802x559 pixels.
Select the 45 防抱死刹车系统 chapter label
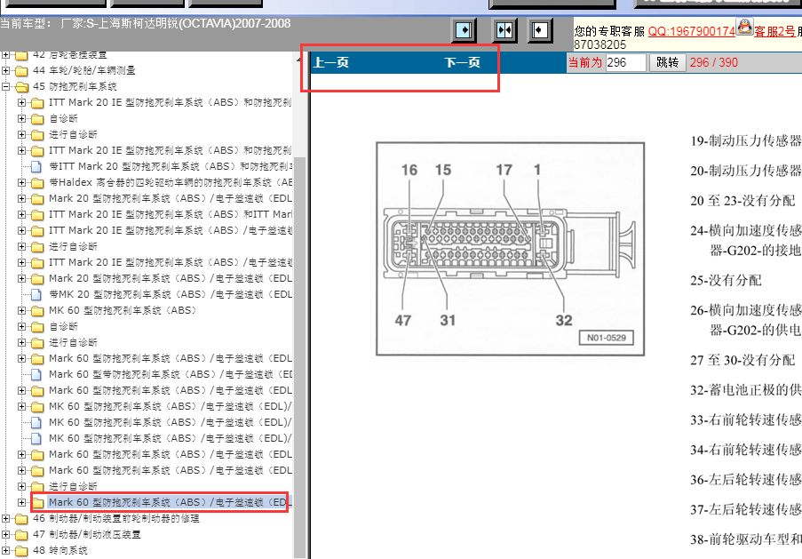pyautogui.click(x=75, y=86)
